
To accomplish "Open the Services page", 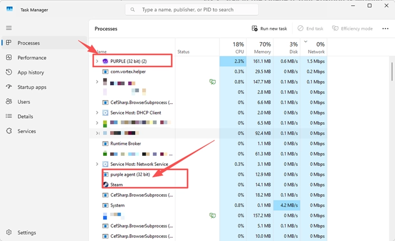I will (45, 131).
